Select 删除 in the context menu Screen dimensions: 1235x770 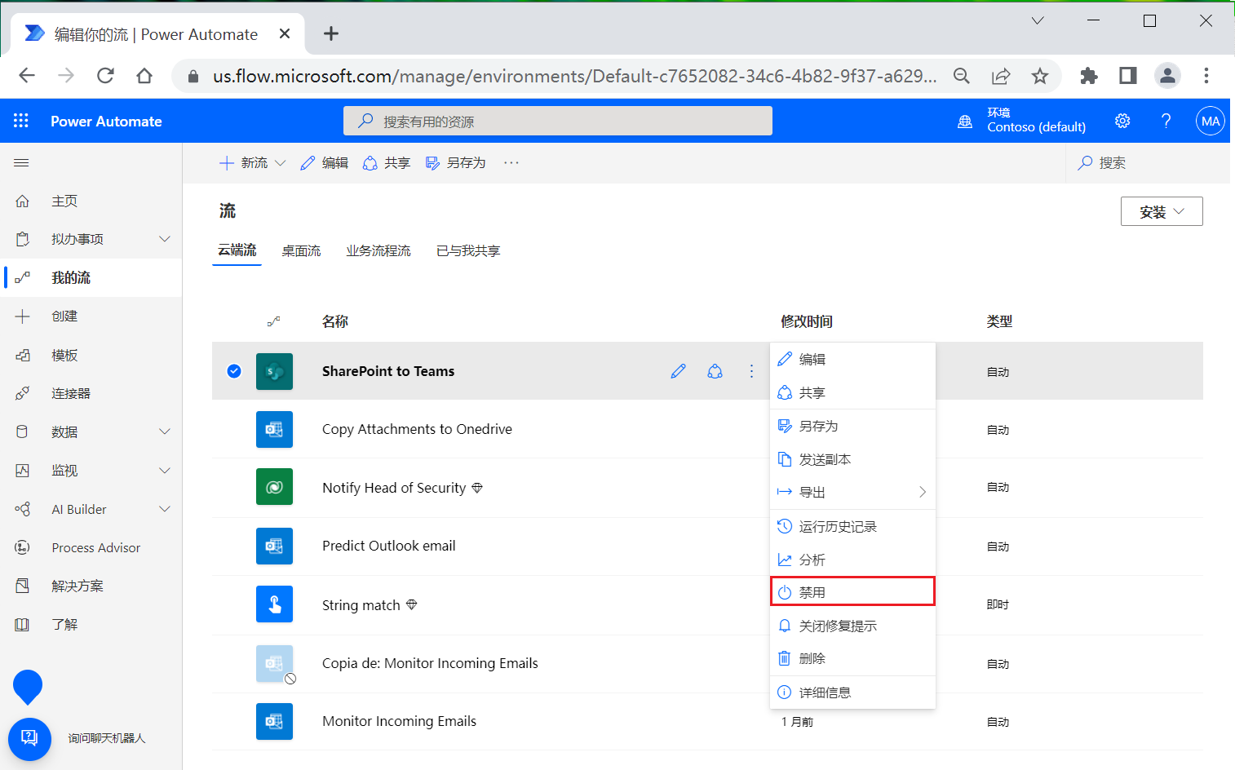[x=852, y=658]
